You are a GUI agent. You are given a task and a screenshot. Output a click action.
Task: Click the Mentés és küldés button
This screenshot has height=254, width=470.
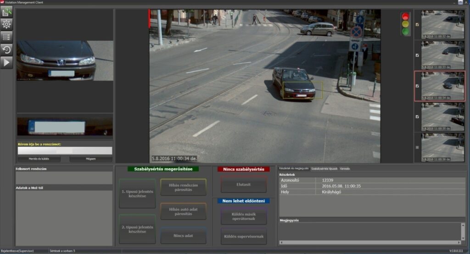click(x=39, y=159)
